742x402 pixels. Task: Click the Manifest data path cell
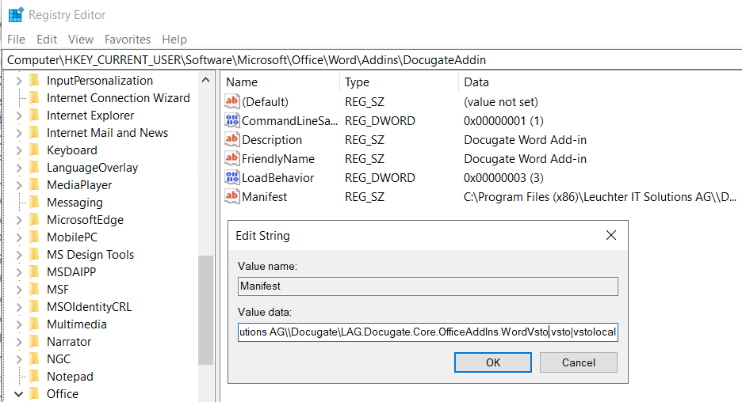(600, 196)
